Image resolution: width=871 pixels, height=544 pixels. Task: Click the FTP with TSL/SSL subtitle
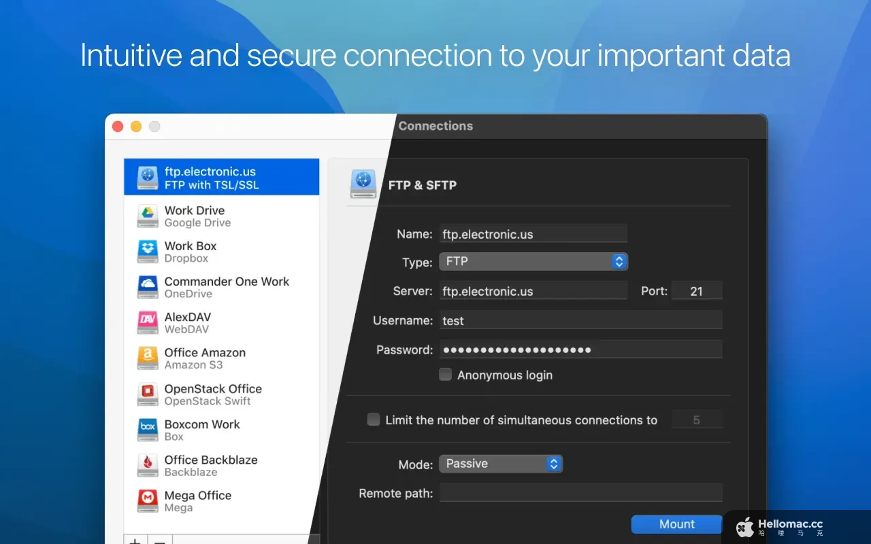[x=212, y=185]
